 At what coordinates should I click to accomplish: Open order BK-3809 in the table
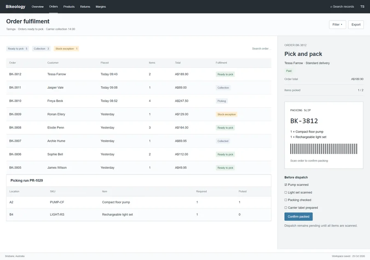point(15,114)
